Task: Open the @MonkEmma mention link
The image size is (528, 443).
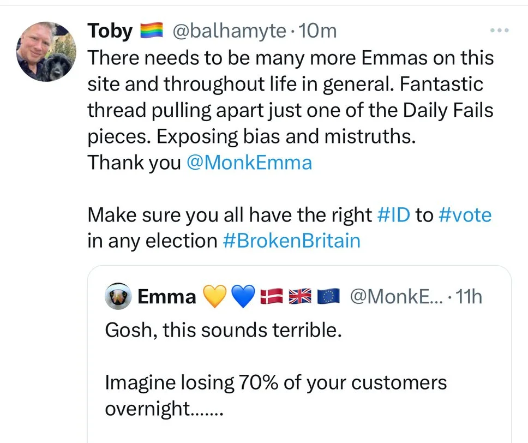Action: click(249, 163)
